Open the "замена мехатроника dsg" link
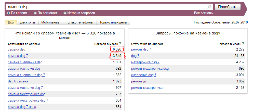This screenshot has height=111, width=254. (x=27, y=94)
